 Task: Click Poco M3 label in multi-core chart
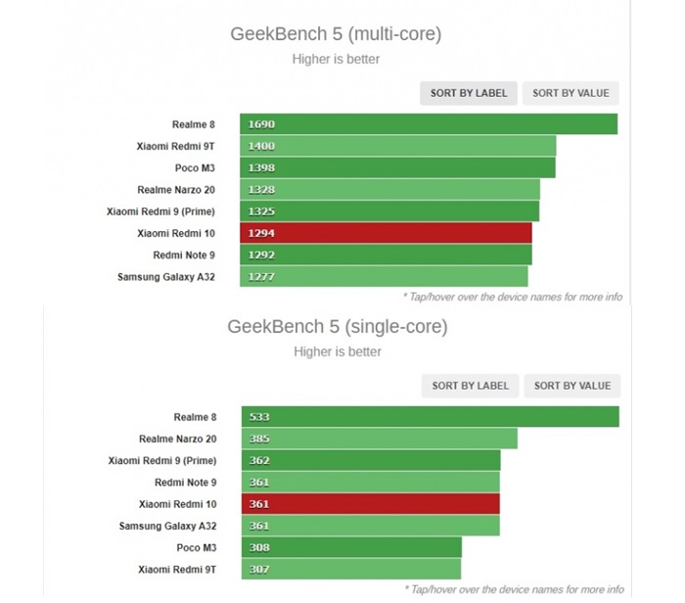[x=195, y=167]
